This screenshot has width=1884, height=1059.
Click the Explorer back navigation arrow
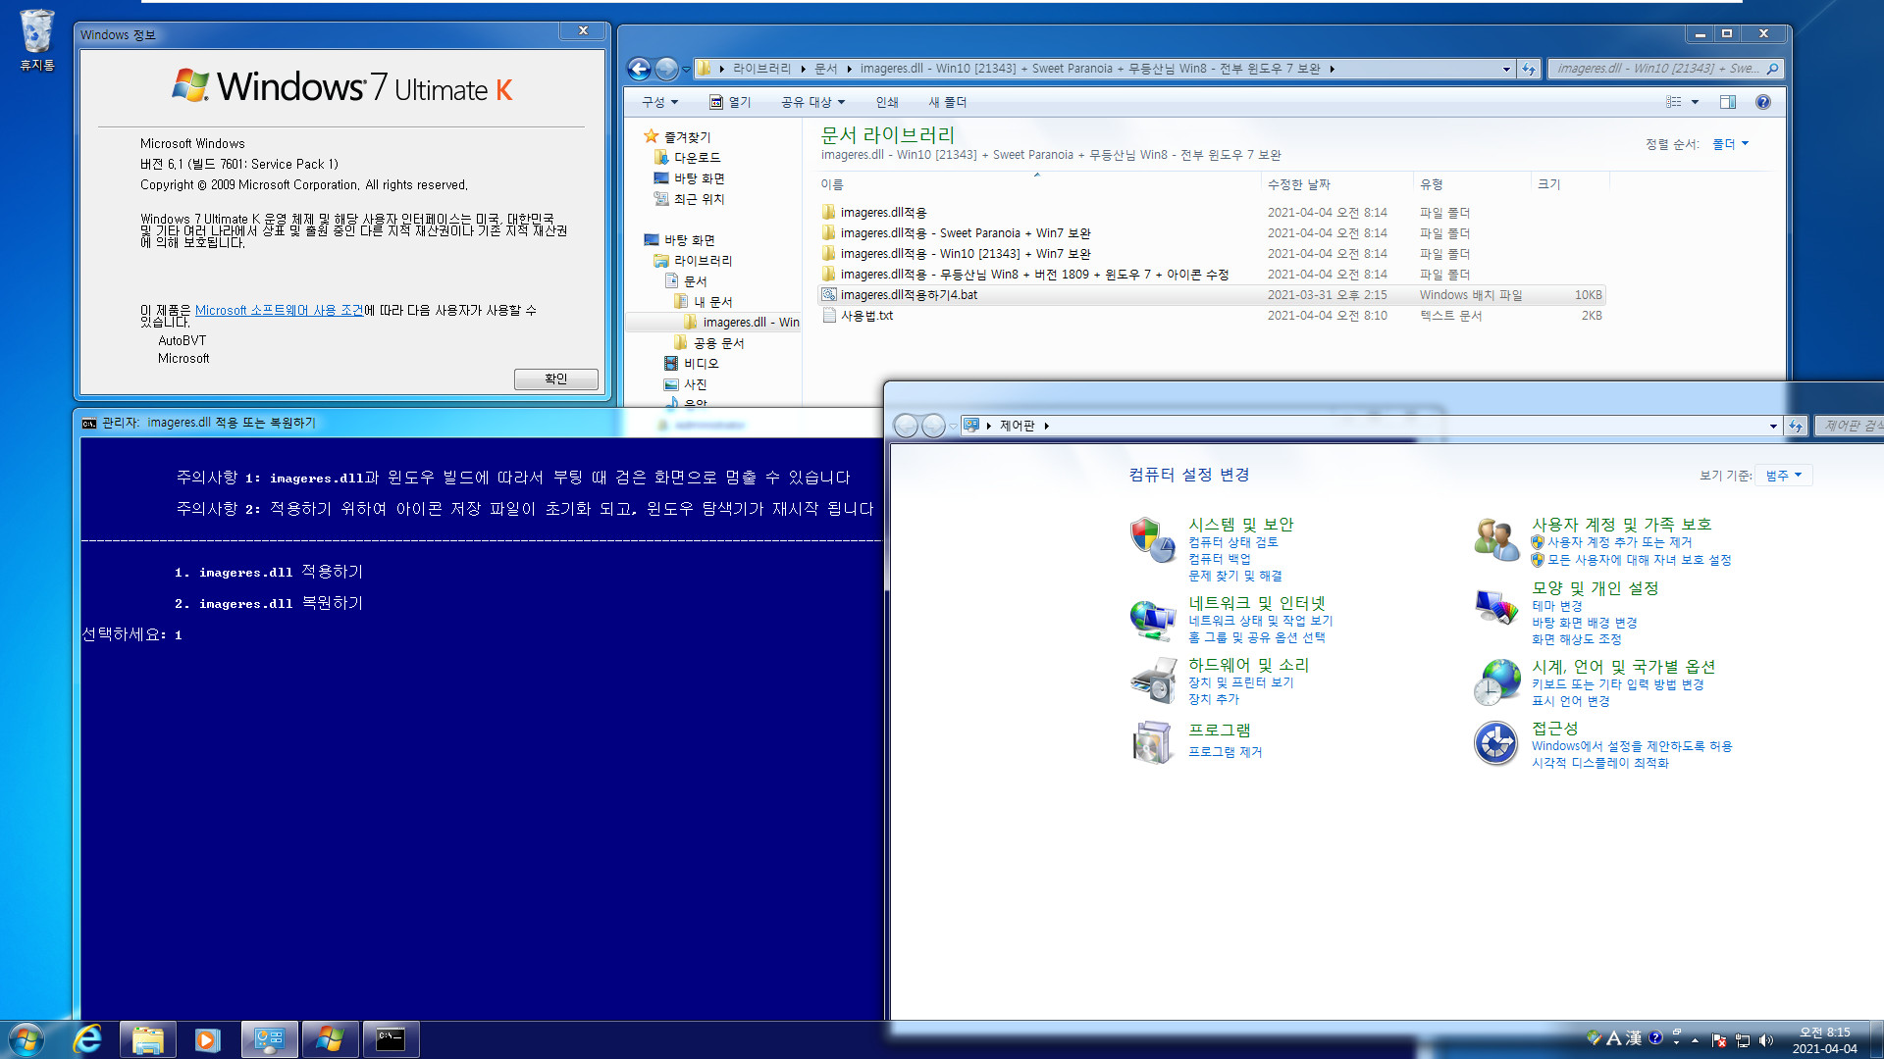tap(639, 69)
